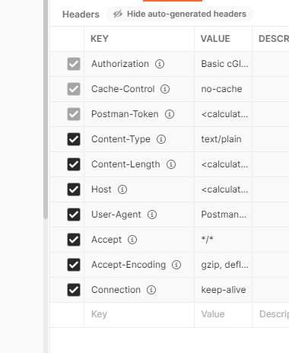Click the info icon beside Authorization
289x353 pixels.
coord(160,64)
